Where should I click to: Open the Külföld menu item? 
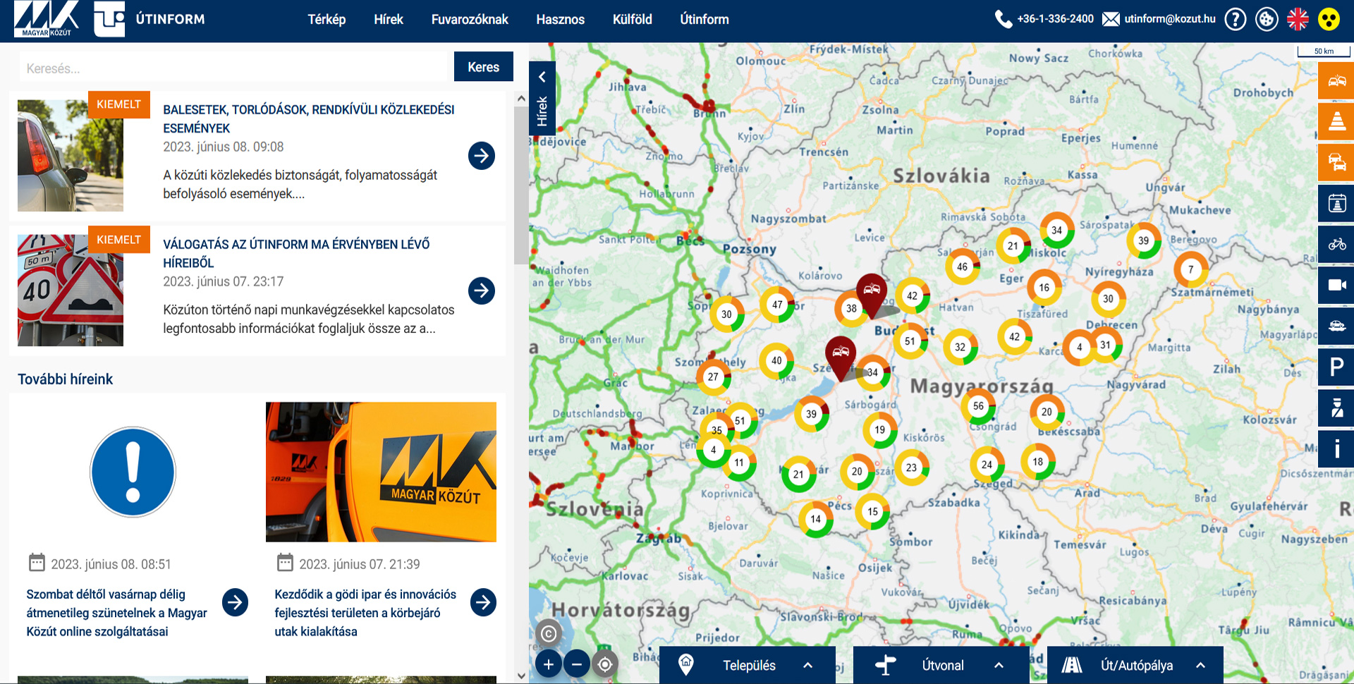click(x=632, y=19)
